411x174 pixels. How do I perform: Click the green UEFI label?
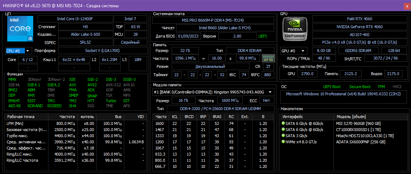[263, 36]
